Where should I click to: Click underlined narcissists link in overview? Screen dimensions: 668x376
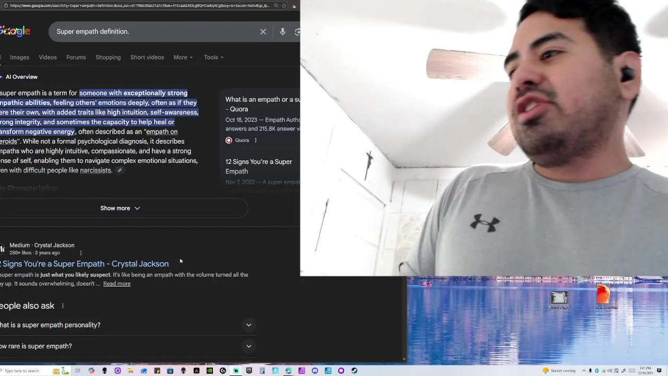[96, 170]
